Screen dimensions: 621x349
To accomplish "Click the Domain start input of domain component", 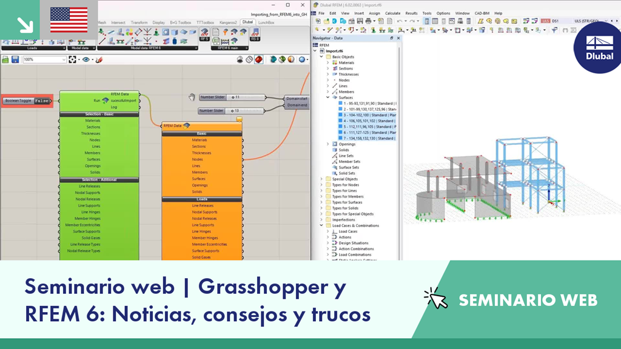I will [297, 99].
